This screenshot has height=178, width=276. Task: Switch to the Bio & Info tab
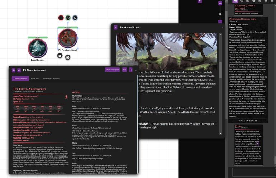pos(35,79)
